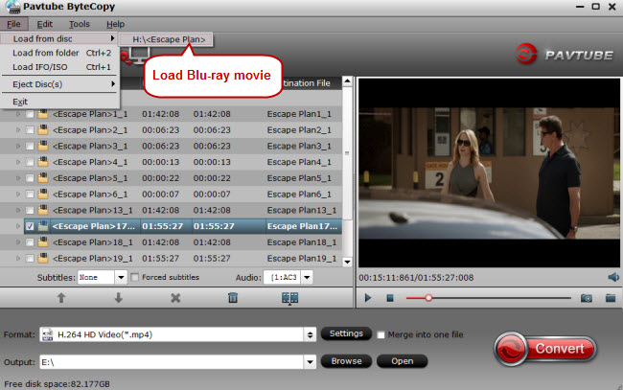Click the preview seek slider handle
This screenshot has height=390, width=623.
coord(428,298)
